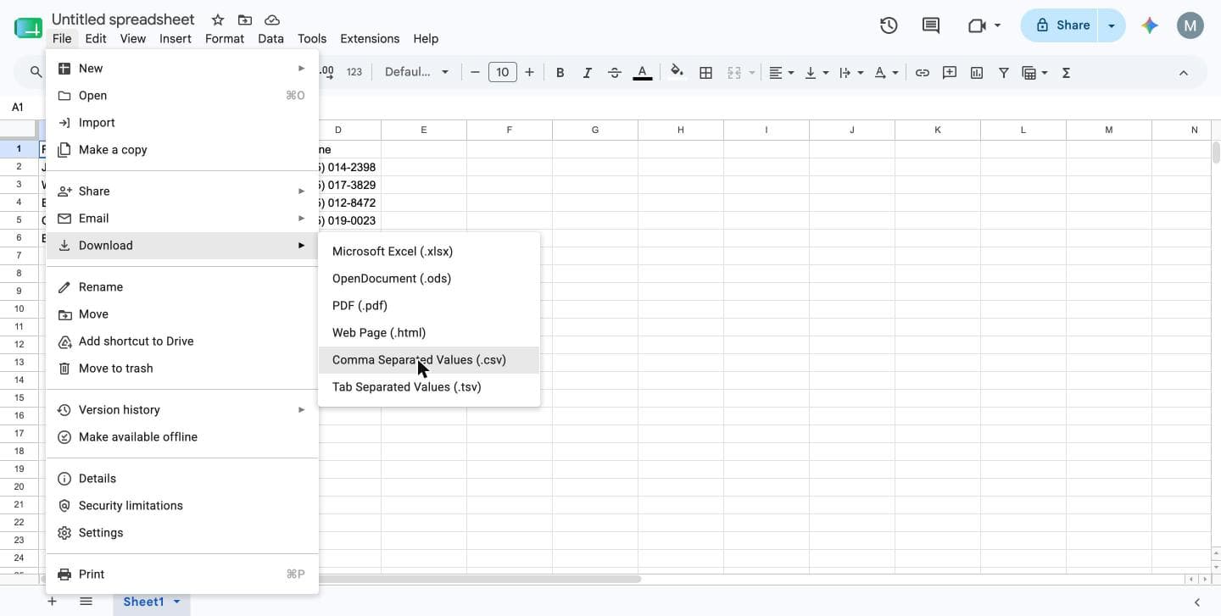Toggle italic formatting
1221x616 pixels.
[587, 73]
